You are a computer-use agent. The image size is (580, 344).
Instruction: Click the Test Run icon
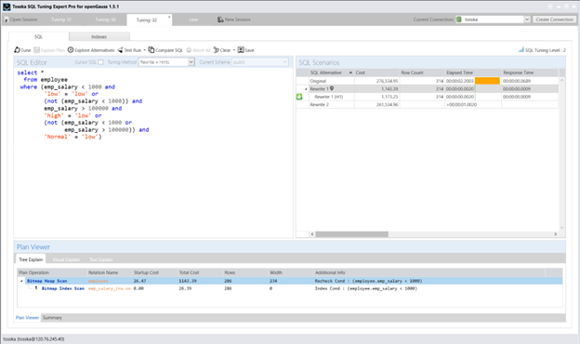pos(120,50)
